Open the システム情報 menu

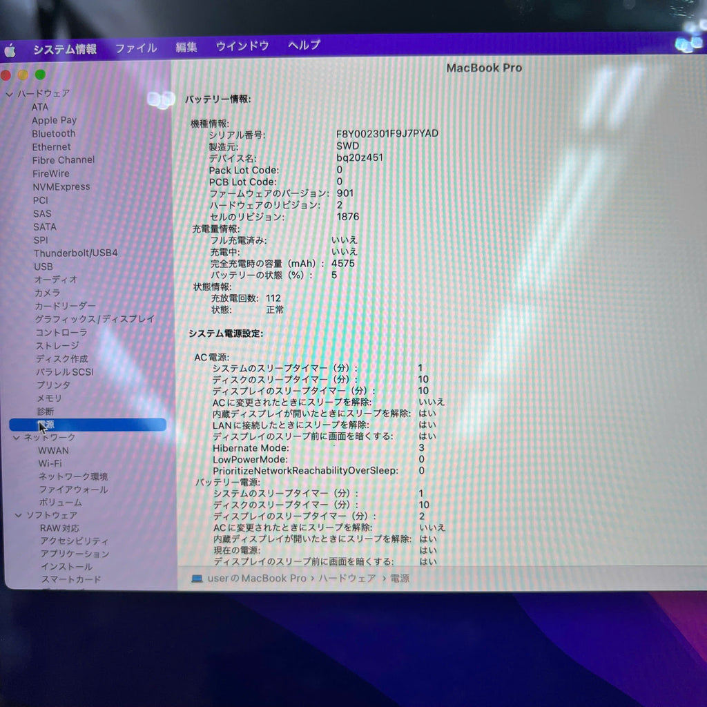pos(65,49)
